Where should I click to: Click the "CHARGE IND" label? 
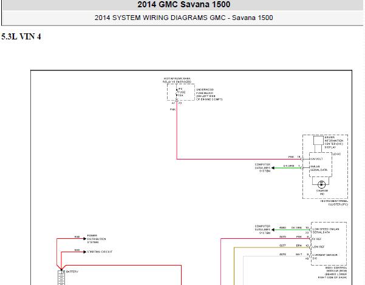[322, 192]
